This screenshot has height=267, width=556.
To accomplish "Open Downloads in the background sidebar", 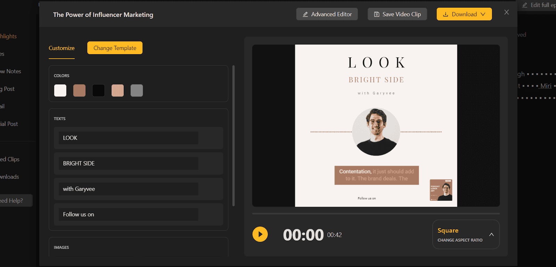I will (10, 177).
